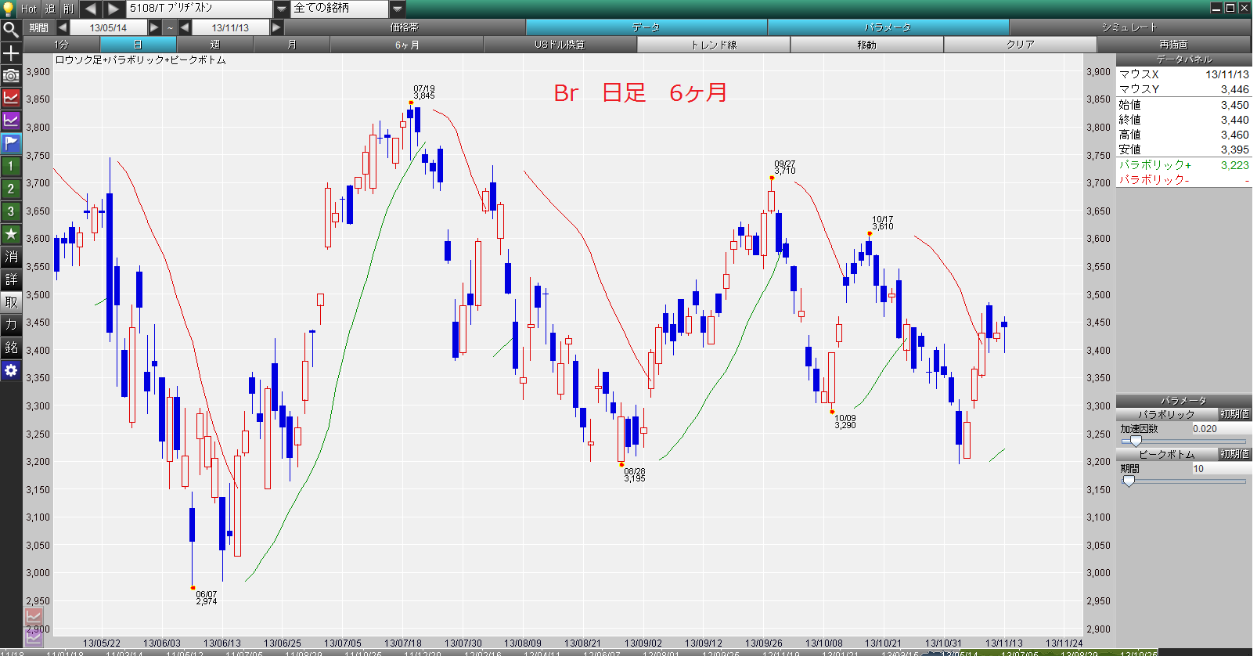Step start date 13/05/14 forward

155,27
